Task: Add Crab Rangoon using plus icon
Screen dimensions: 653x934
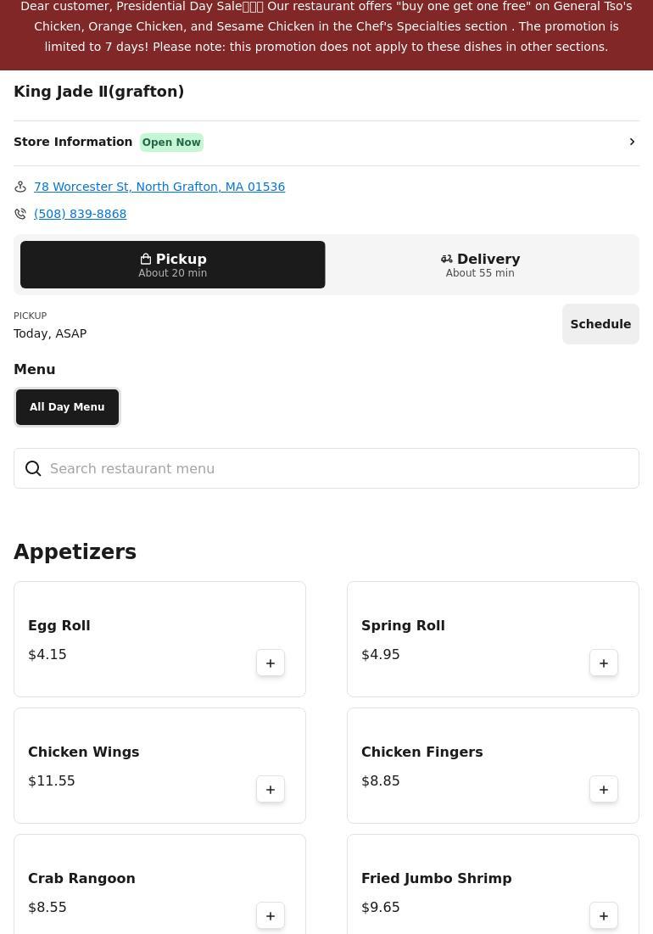Action: (271, 916)
